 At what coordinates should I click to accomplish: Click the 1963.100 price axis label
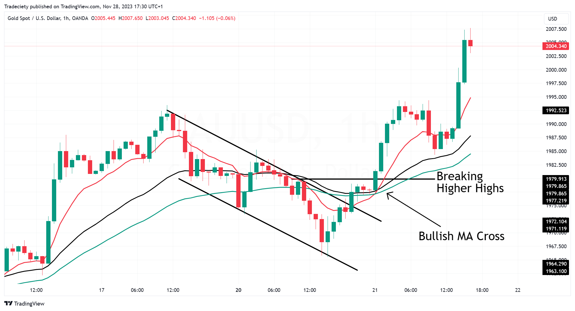click(556, 271)
